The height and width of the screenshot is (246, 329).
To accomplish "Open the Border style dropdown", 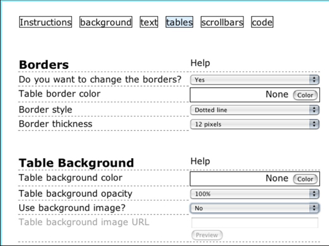I will [x=255, y=110].
